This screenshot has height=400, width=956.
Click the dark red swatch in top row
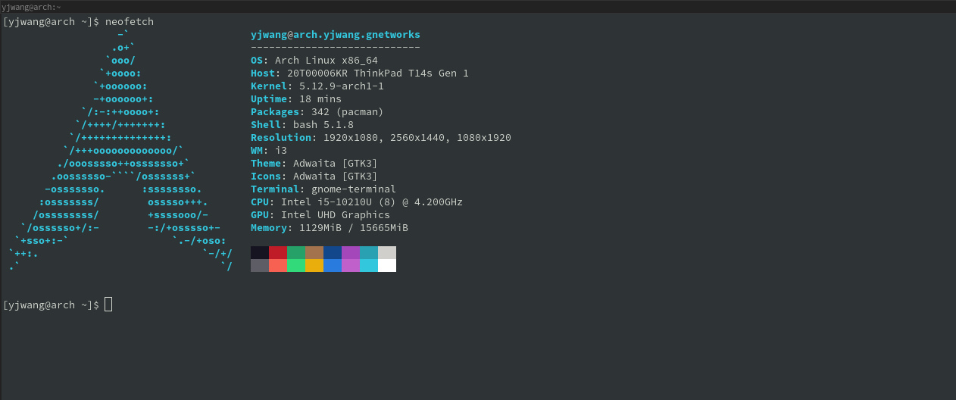278,253
